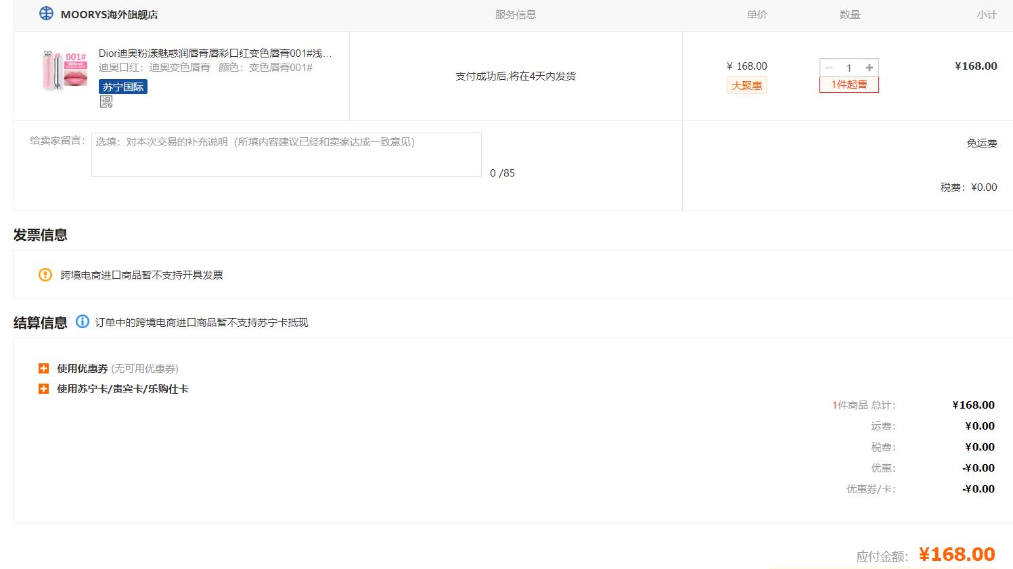Open the Dior迪奥粉漾魅惑润唇膏 product title
The height and width of the screenshot is (569, 1013).
click(x=215, y=53)
